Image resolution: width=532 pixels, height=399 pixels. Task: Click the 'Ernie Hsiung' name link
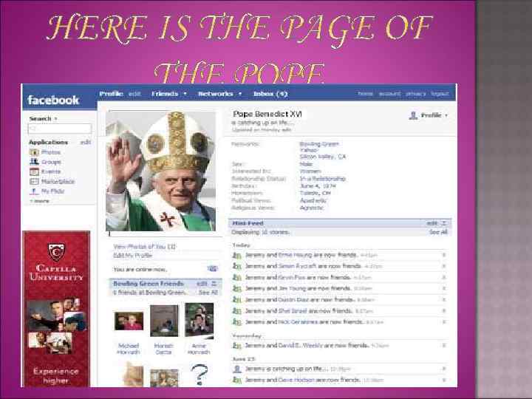pyautogui.click(x=295, y=255)
